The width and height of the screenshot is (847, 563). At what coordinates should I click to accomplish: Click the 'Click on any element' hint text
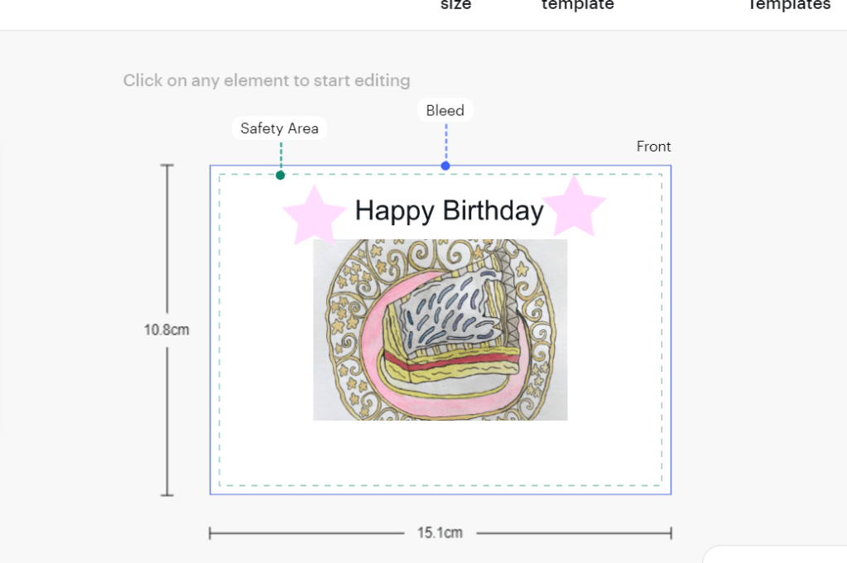coord(267,80)
